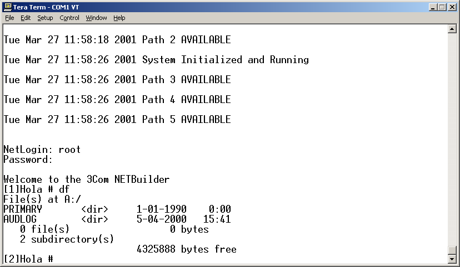This screenshot has width=460, height=267.
Task: Maximize the Tera Term window
Action: 443,7
